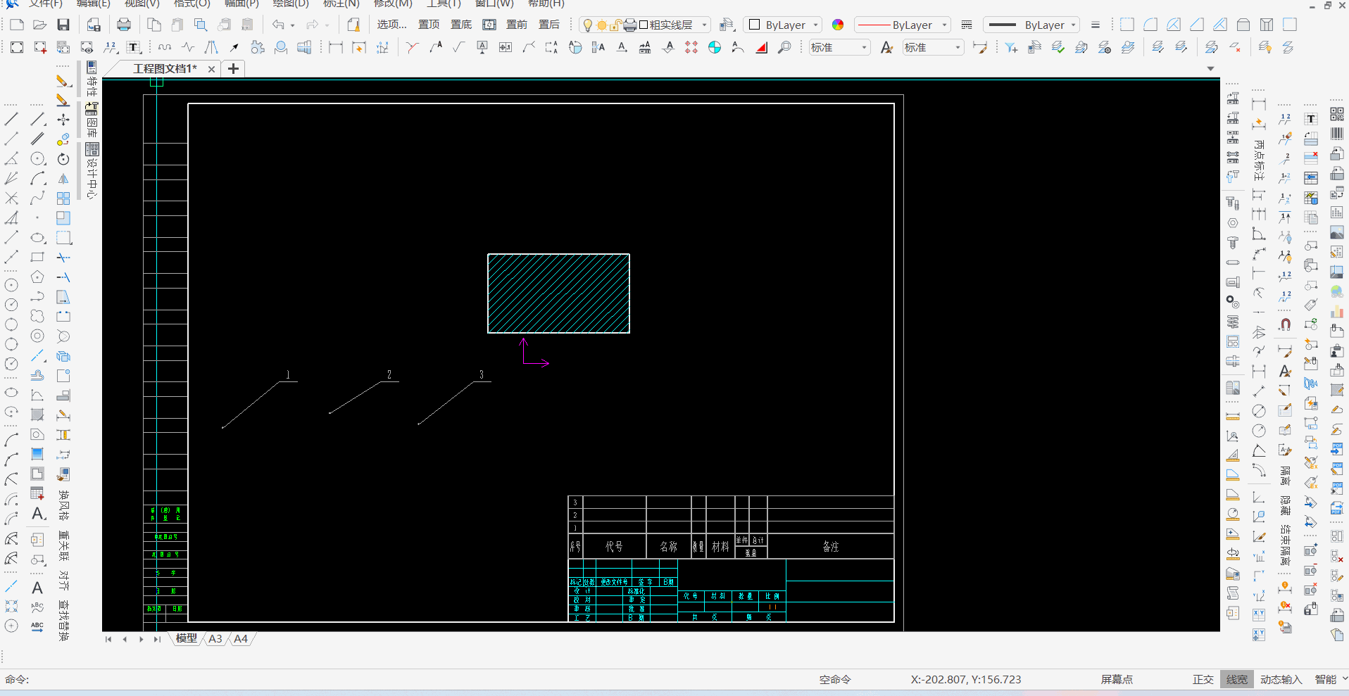
Task: Click the rotate tool icon
Action: pos(63,159)
